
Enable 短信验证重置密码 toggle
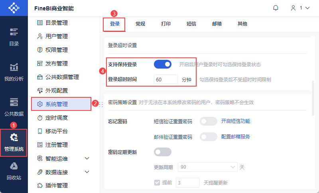[x=209, y=121]
